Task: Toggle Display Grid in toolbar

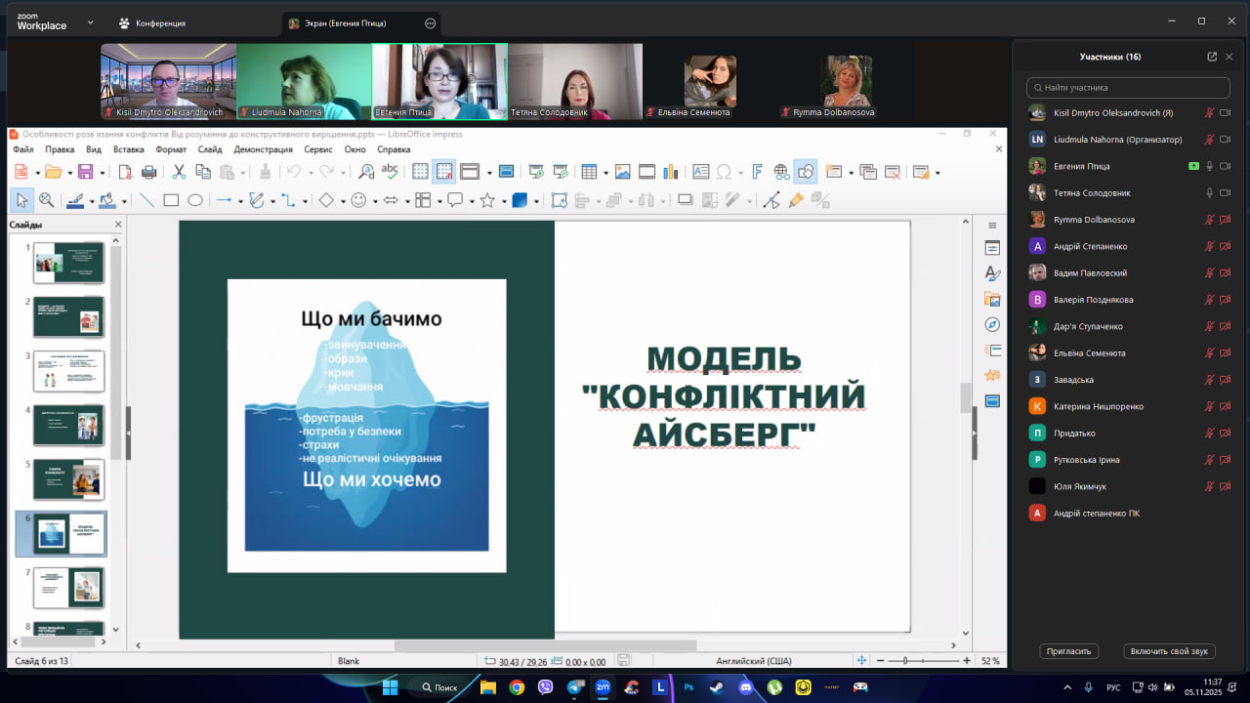Action: 420,172
